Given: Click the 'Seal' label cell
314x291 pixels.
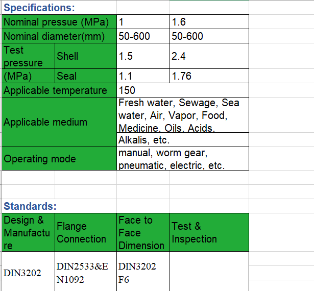Looking at the screenshot, I should coord(86,76).
